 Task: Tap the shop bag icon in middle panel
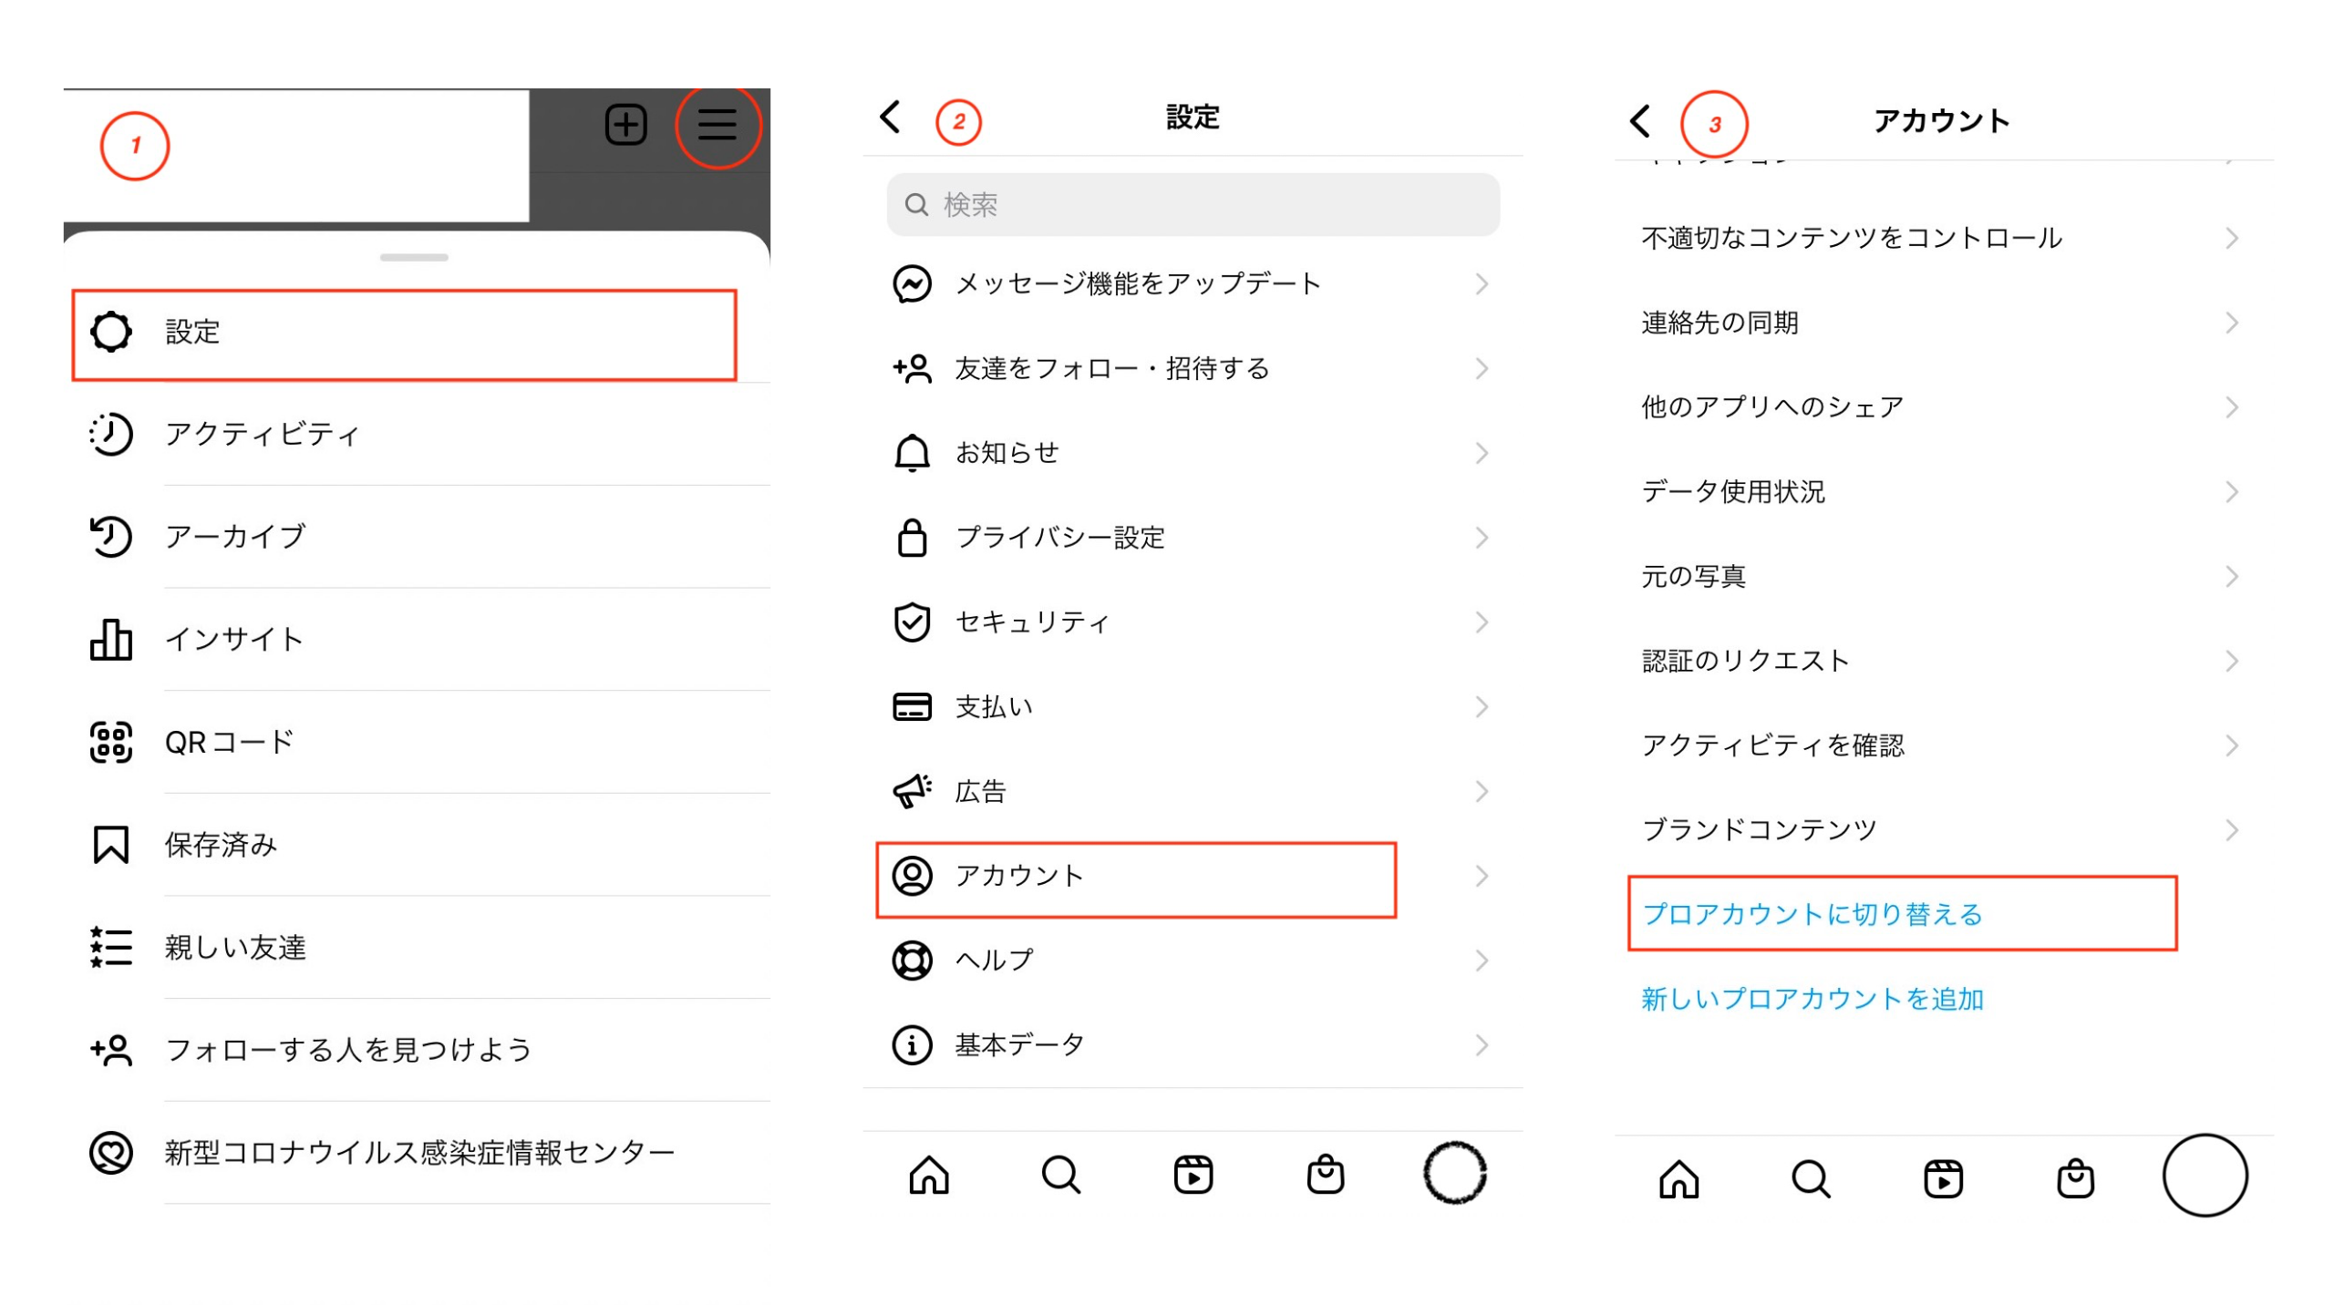click(x=1325, y=1175)
